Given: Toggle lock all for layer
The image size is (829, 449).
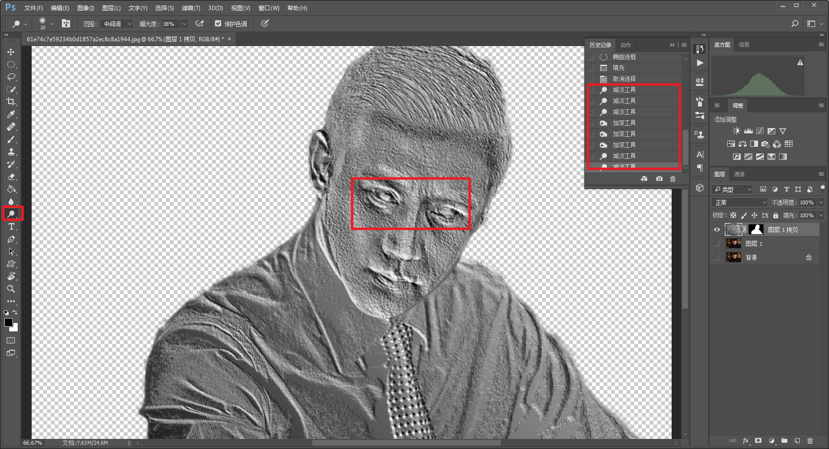Looking at the screenshot, I should (776, 215).
